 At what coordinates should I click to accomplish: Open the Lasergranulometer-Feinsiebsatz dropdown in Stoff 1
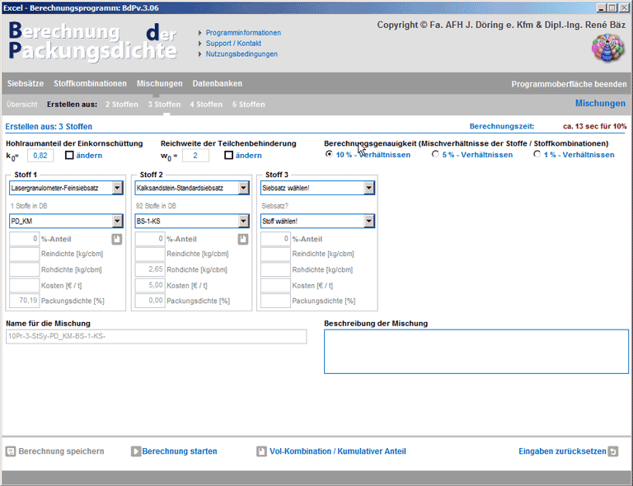[x=117, y=189]
